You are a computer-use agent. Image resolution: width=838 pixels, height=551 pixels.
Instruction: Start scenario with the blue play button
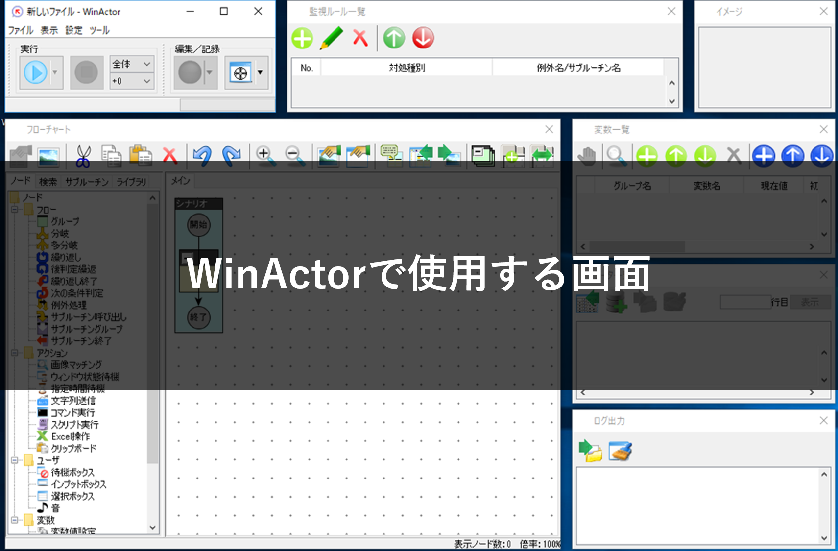click(x=35, y=72)
